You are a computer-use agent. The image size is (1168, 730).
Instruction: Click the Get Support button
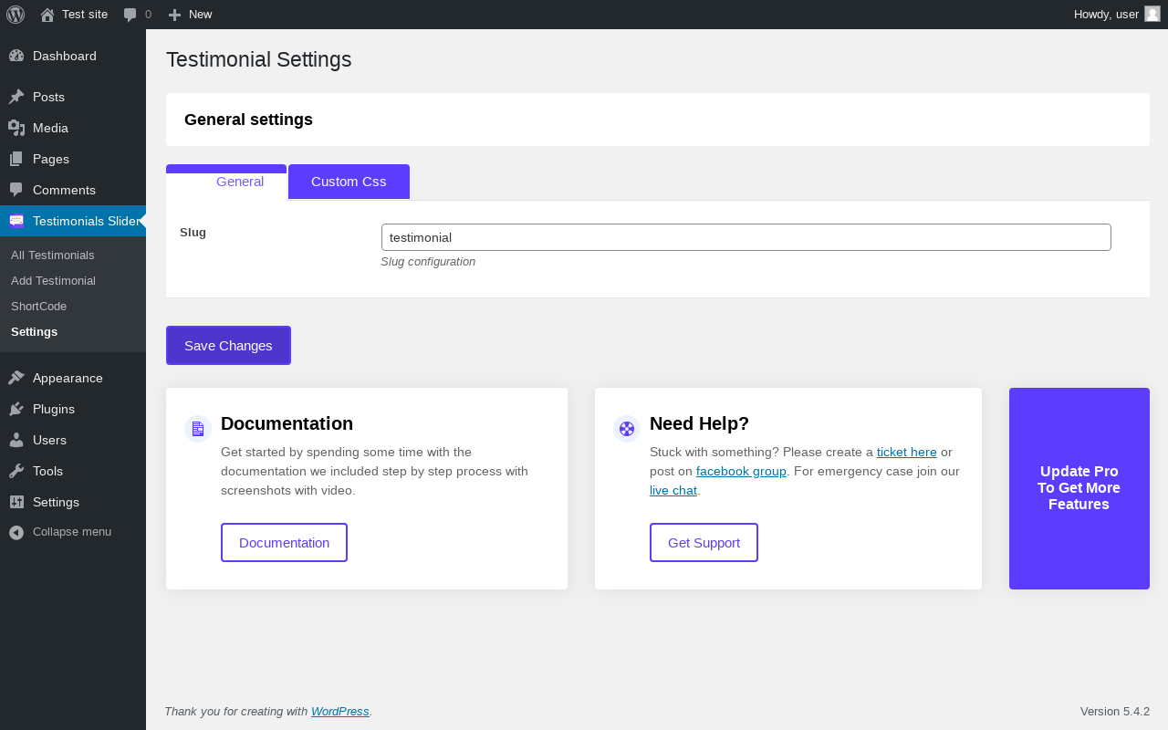[704, 543]
